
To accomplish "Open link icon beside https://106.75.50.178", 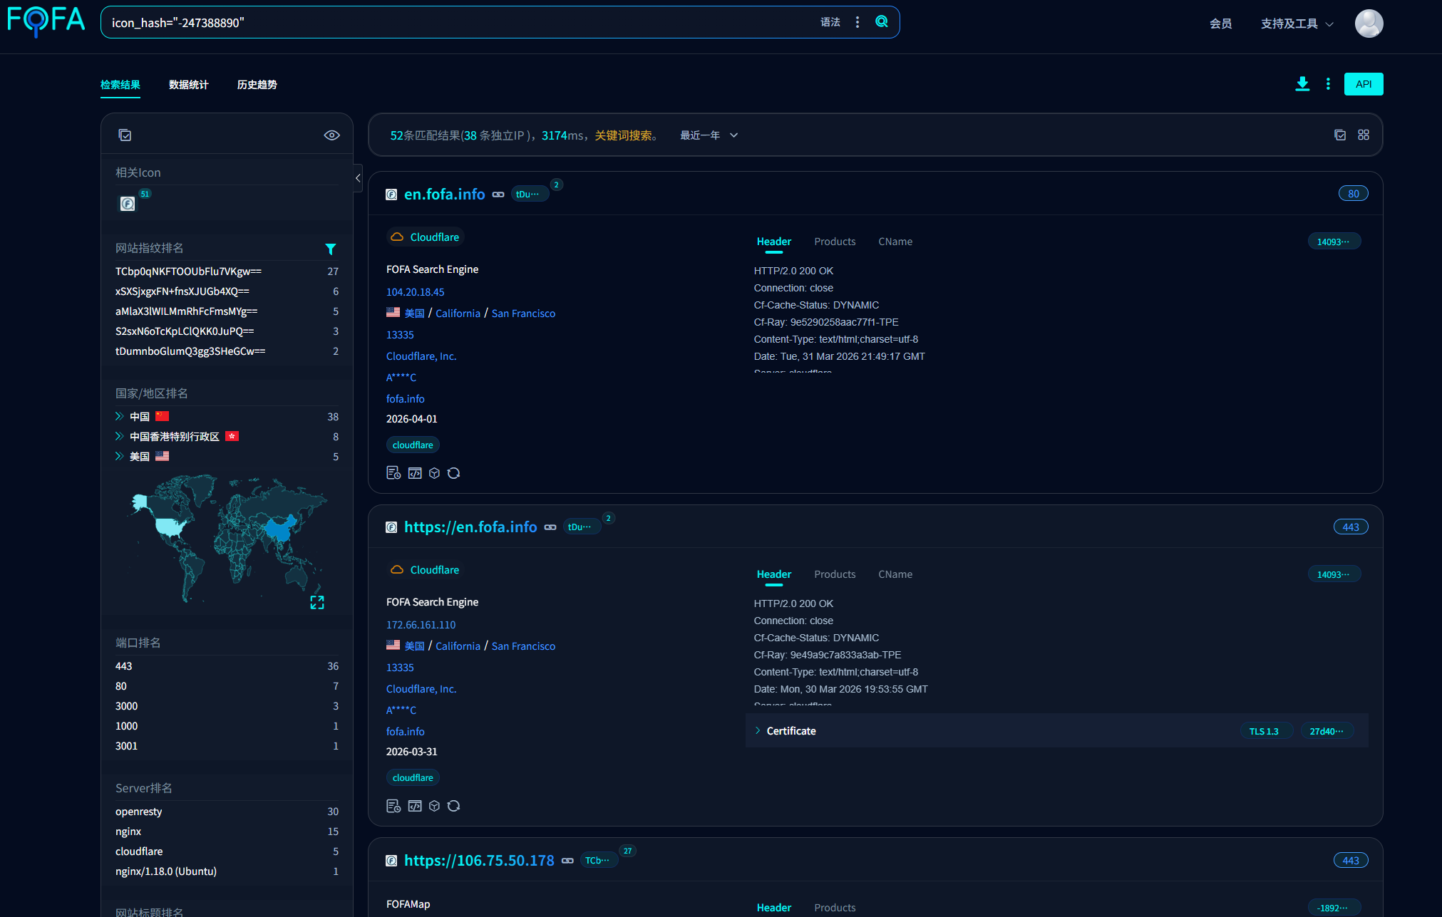I will click(x=567, y=861).
